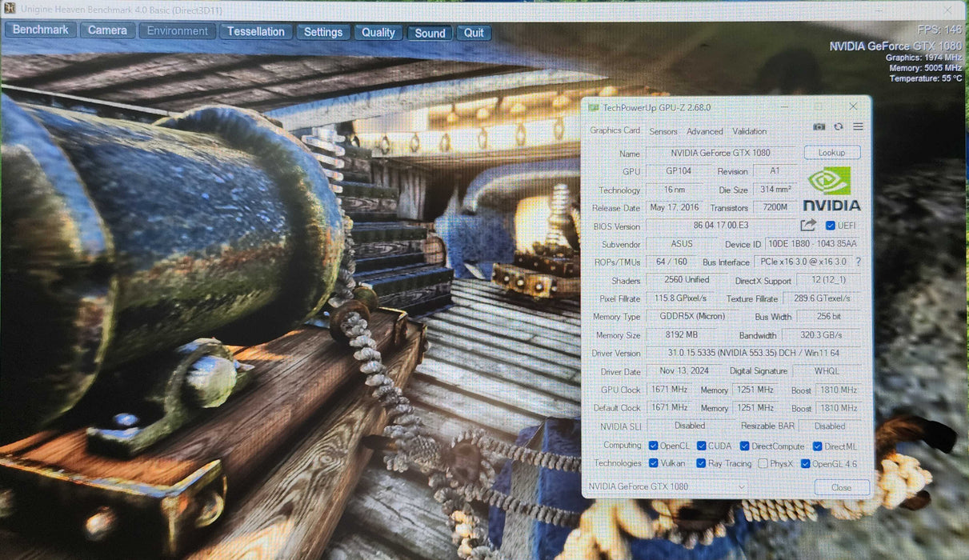This screenshot has height=560, width=969.
Task: Click the Memory Size value 8192 MB
Action: coord(681,334)
